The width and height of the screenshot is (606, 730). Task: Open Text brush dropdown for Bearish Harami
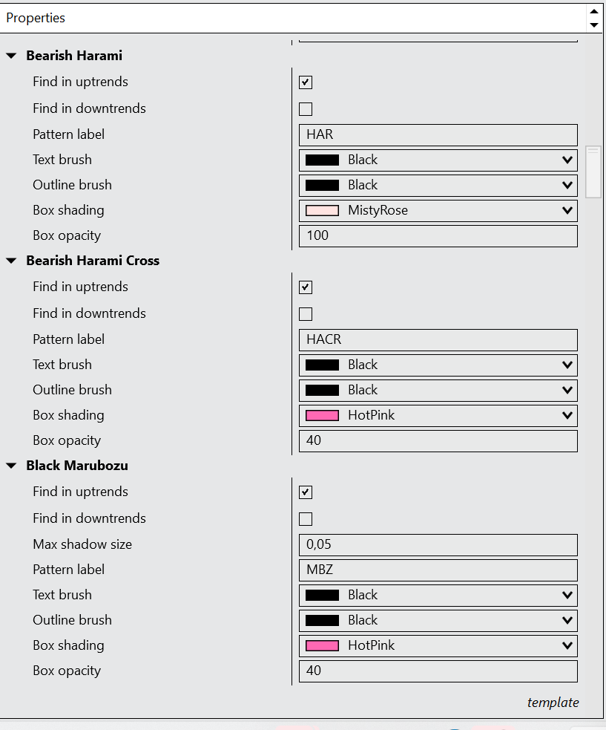pos(567,160)
